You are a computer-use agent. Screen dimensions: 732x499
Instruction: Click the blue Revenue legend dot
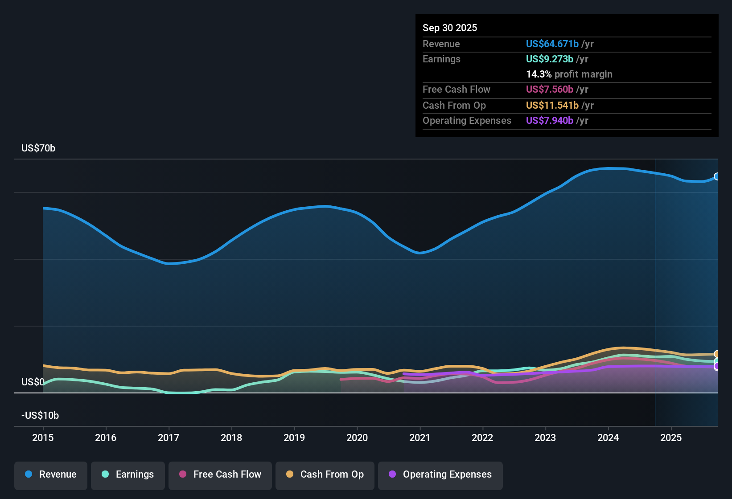click(x=28, y=474)
